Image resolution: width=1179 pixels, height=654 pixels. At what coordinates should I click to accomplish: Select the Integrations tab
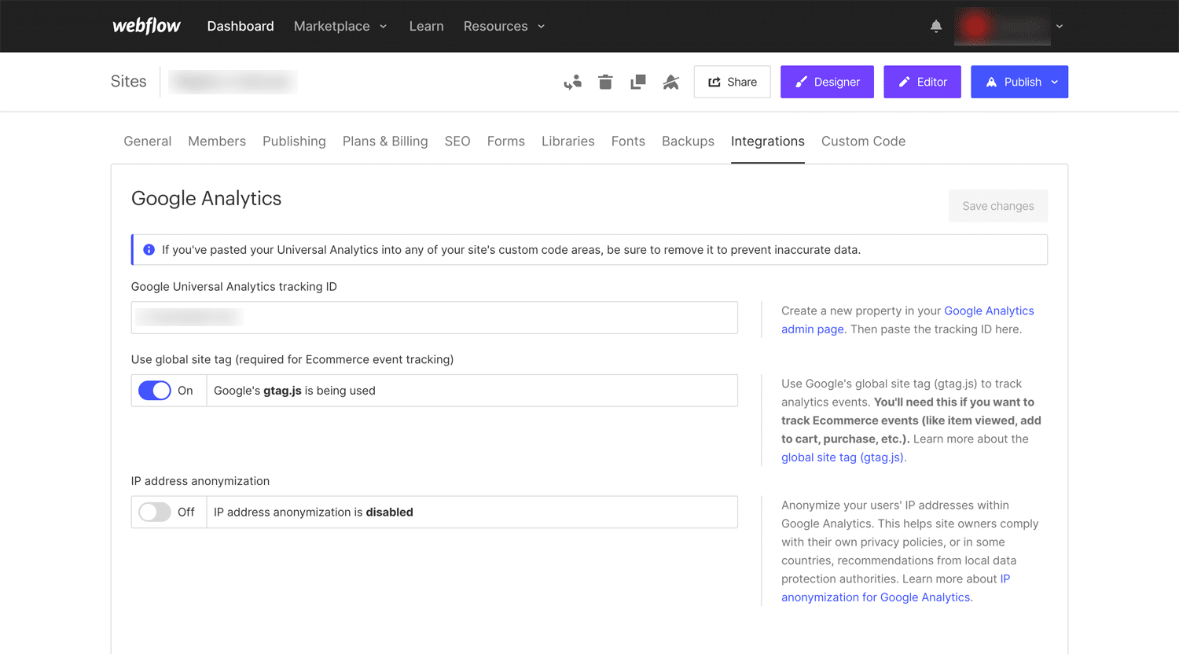coord(768,141)
